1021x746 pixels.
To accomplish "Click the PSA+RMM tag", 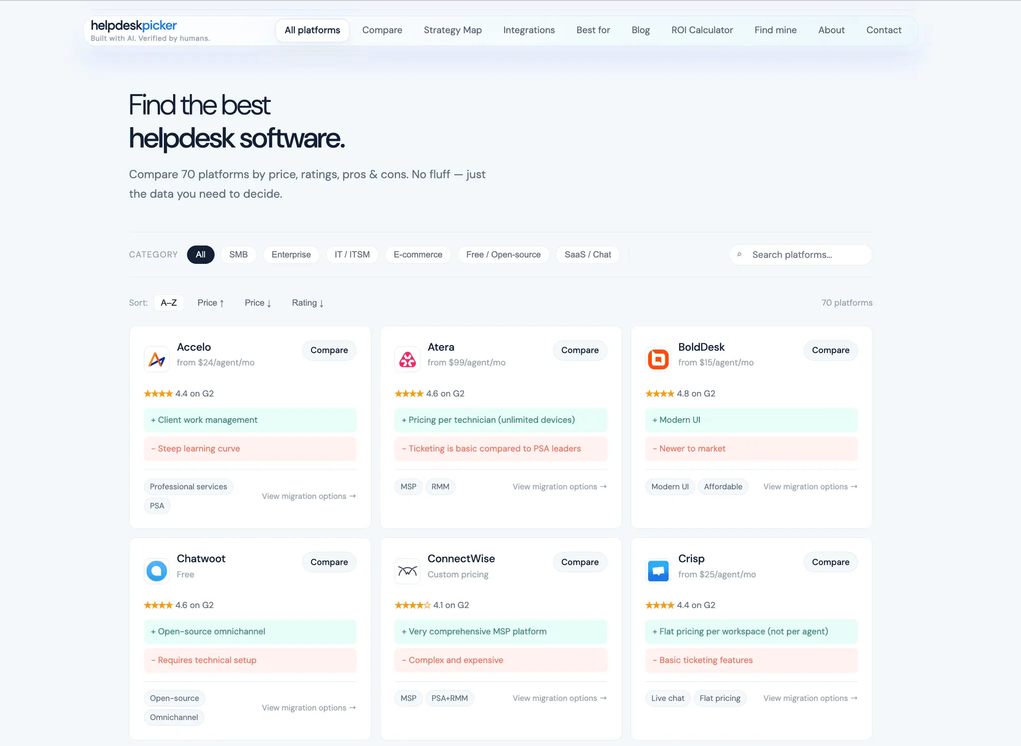I will (x=450, y=698).
